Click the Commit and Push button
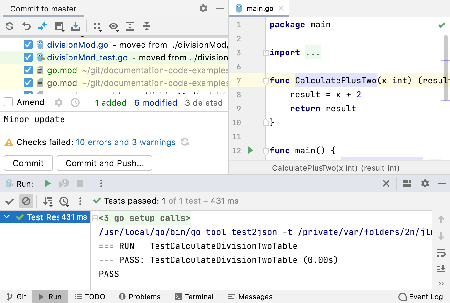450x303 pixels. tap(104, 163)
